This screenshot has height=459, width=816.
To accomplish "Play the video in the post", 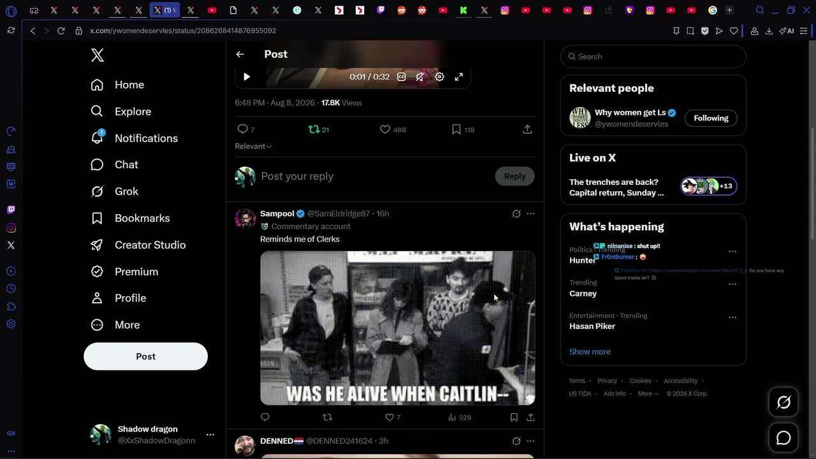I will tap(247, 76).
